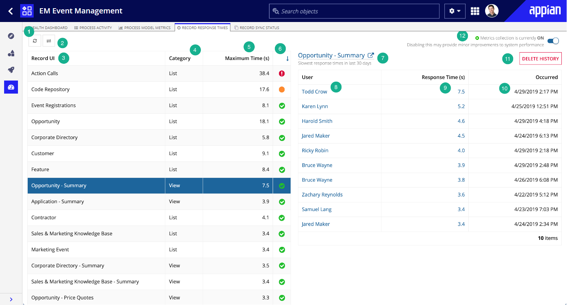567x305 pixels.
Task: Open user Todd Crow link
Action: pyautogui.click(x=314, y=92)
